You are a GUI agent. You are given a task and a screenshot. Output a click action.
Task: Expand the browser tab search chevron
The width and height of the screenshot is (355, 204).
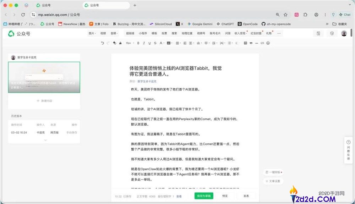coord(350,5)
